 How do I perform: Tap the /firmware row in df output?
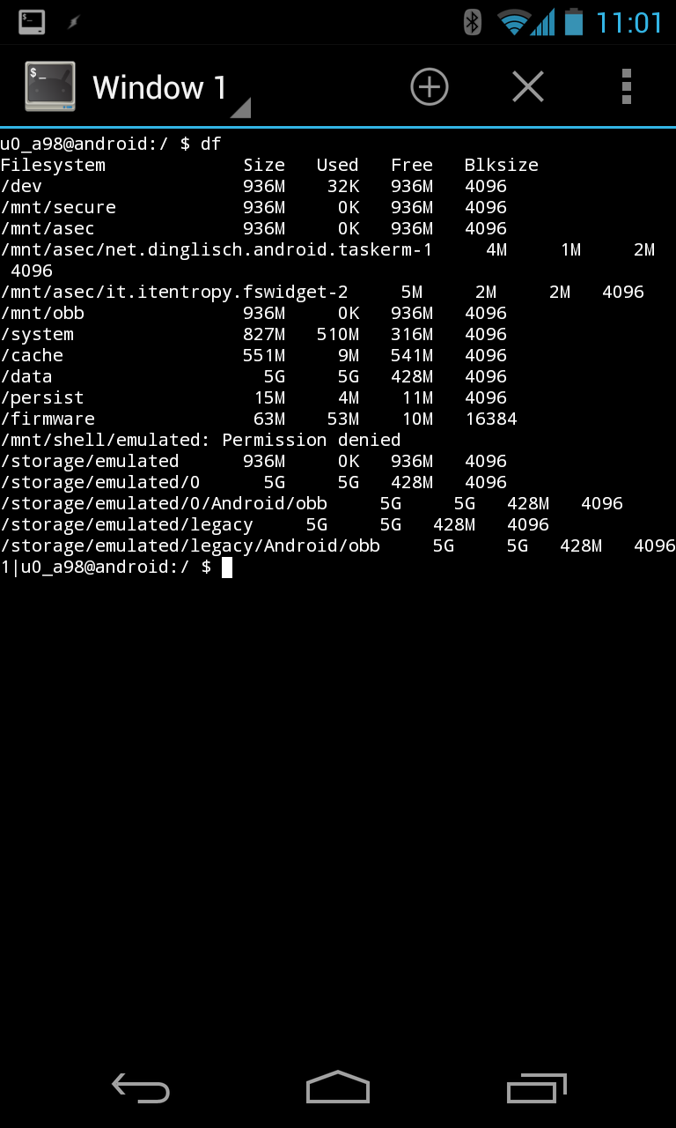[259, 419]
